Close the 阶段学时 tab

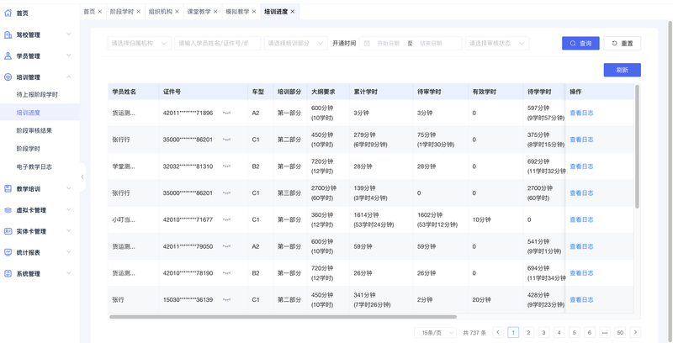point(139,12)
